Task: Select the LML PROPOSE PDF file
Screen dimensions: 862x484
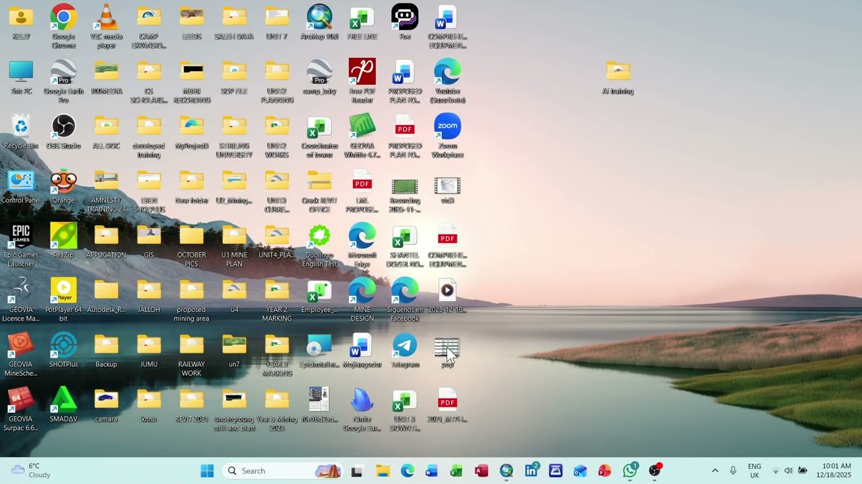Action: 362,191
